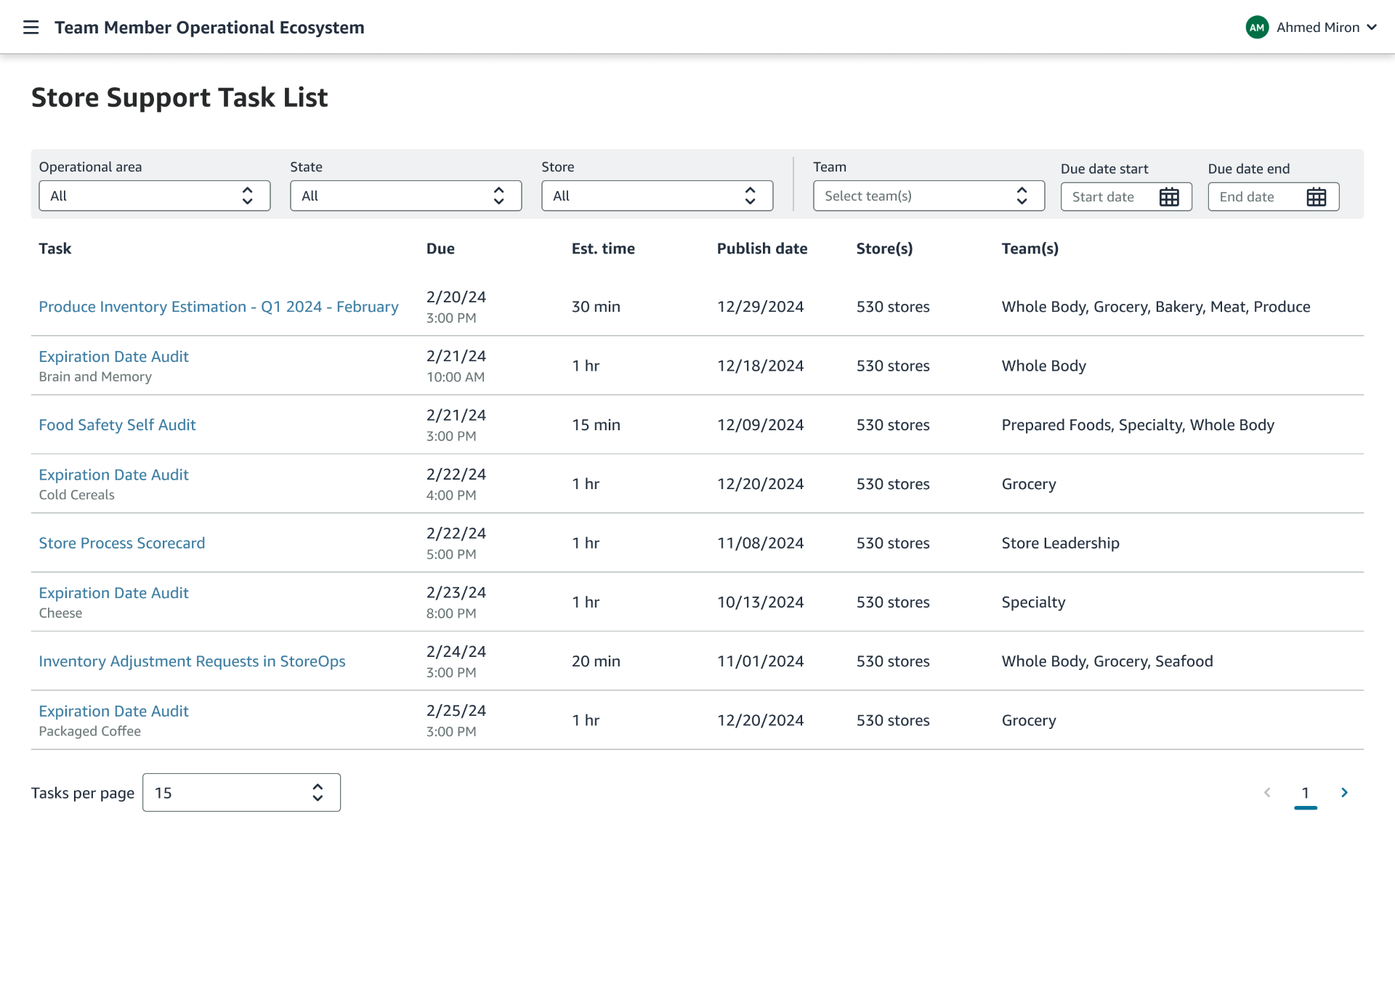Click the 10/13/2024 publish date cell
1395x992 pixels.
(x=760, y=602)
